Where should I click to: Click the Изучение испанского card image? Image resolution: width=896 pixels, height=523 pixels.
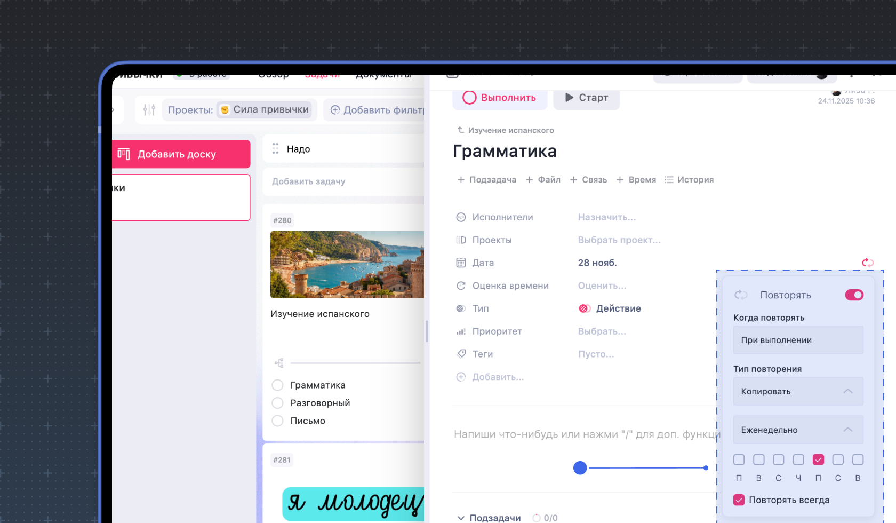point(347,264)
